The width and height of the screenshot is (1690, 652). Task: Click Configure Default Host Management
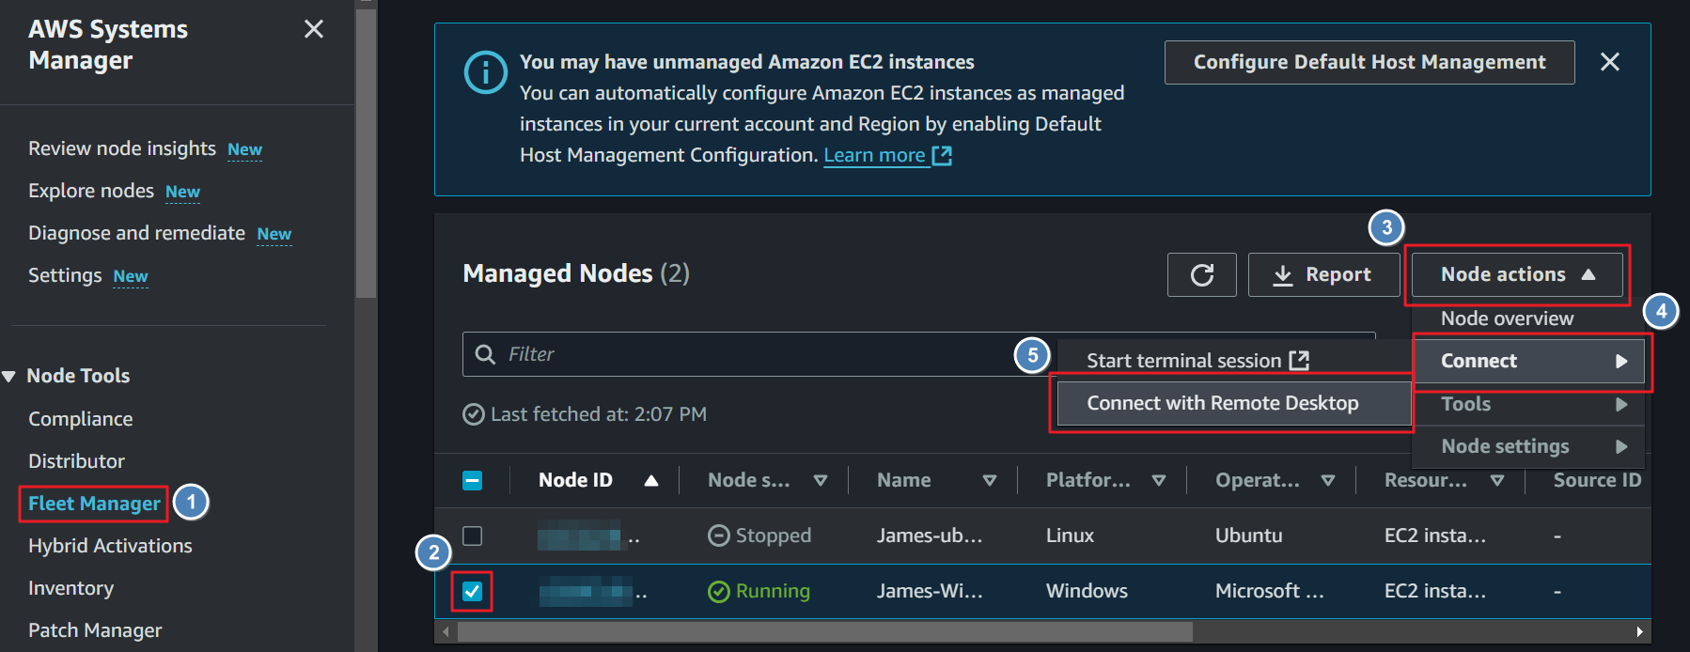(1369, 62)
